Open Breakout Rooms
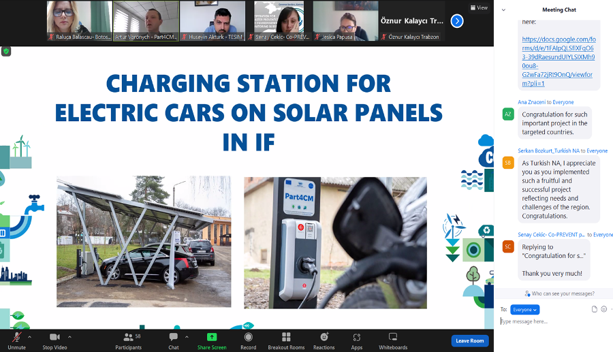Viewport: 613px width, 352px height. [x=286, y=340]
